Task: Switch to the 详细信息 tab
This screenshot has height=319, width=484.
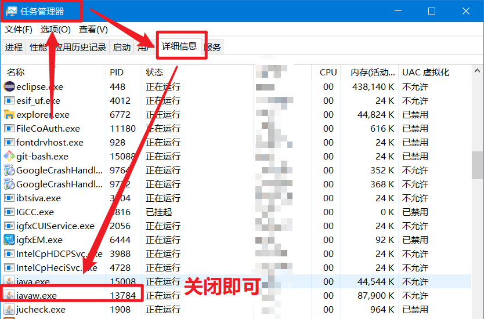Action: pos(179,46)
